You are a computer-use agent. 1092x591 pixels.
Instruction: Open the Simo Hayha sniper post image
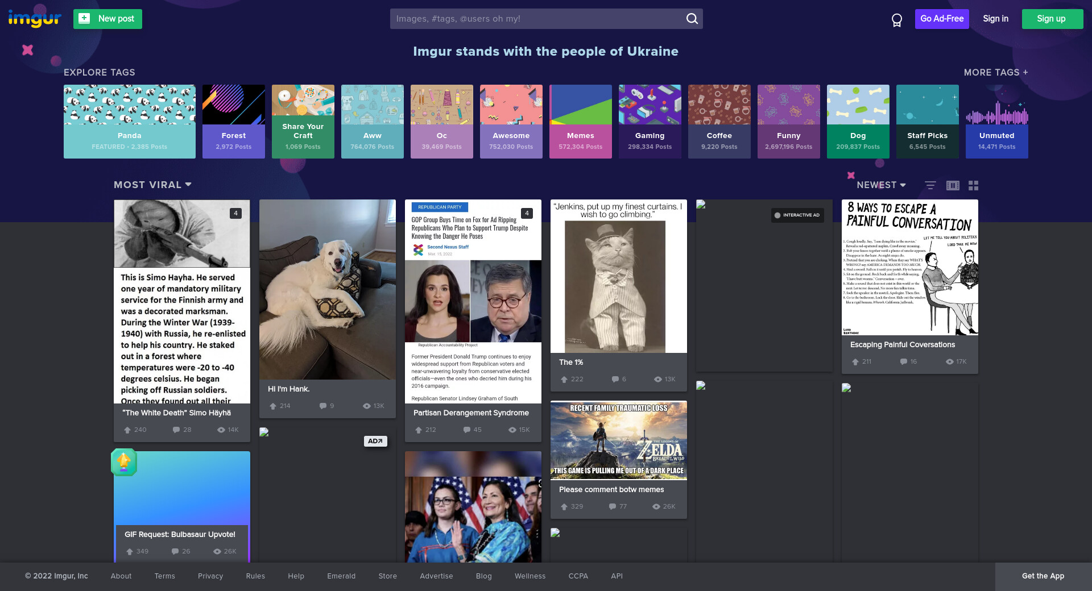click(182, 301)
